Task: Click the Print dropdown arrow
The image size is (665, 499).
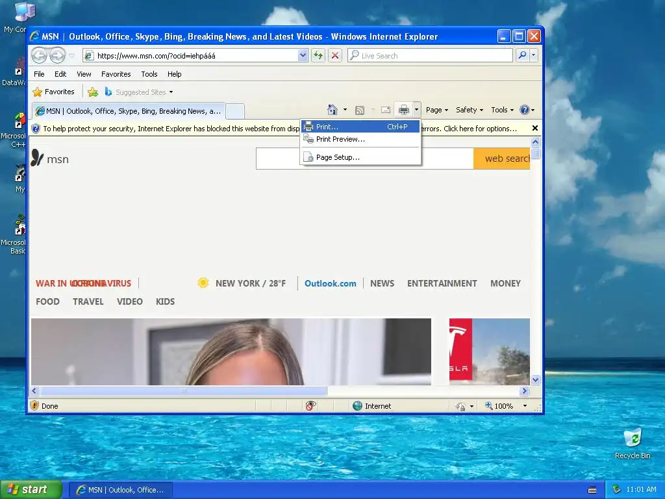Action: (x=416, y=110)
